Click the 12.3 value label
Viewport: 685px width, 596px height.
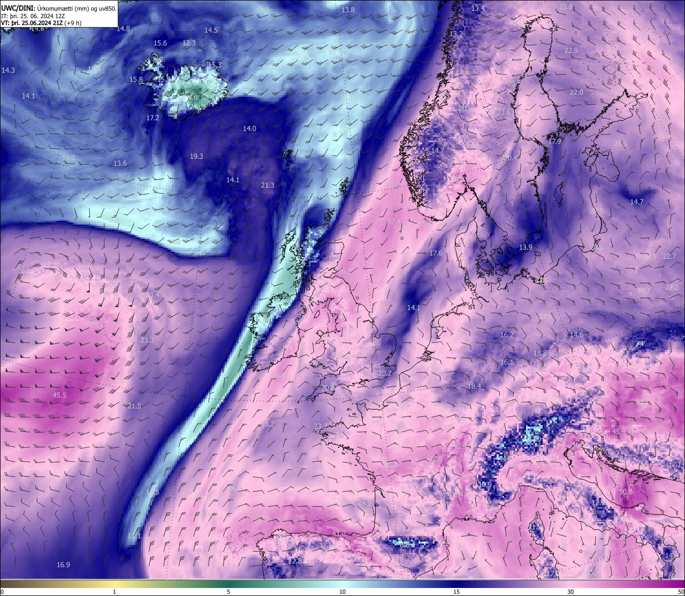click(189, 43)
